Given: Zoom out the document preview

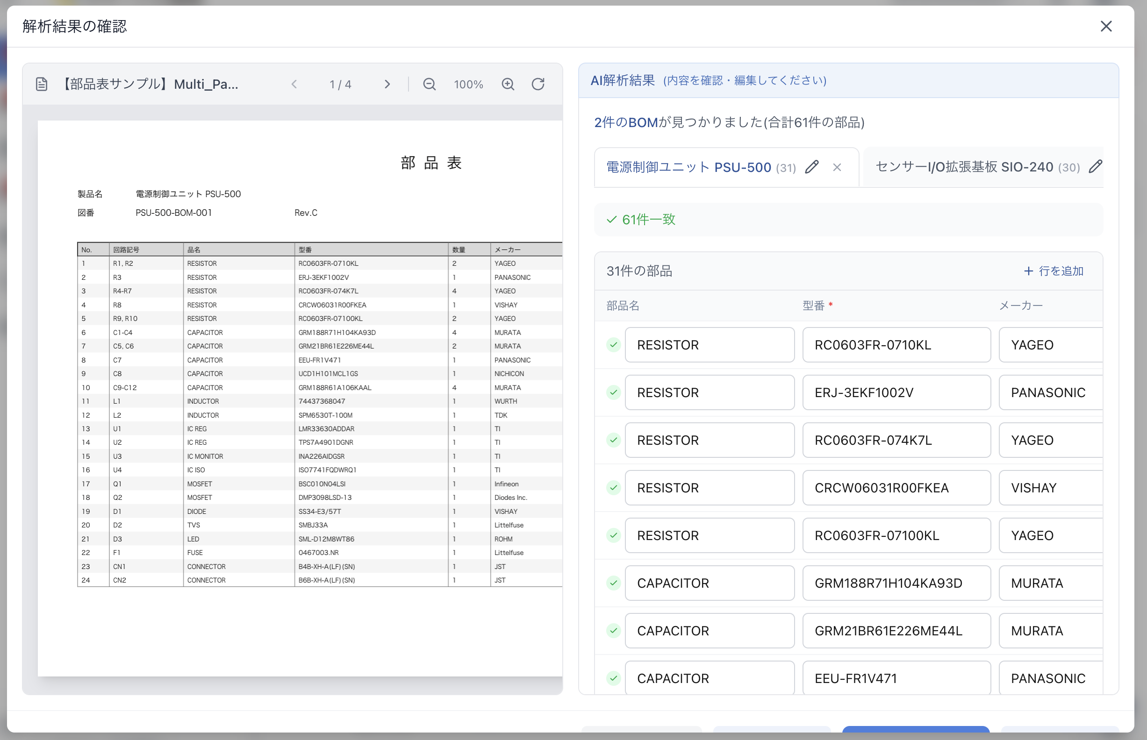Looking at the screenshot, I should [x=429, y=84].
